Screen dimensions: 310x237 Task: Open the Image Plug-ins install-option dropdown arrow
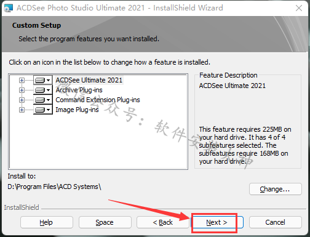click(x=49, y=110)
